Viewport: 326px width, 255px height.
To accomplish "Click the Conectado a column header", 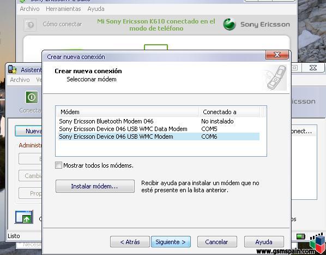I will pos(230,112).
